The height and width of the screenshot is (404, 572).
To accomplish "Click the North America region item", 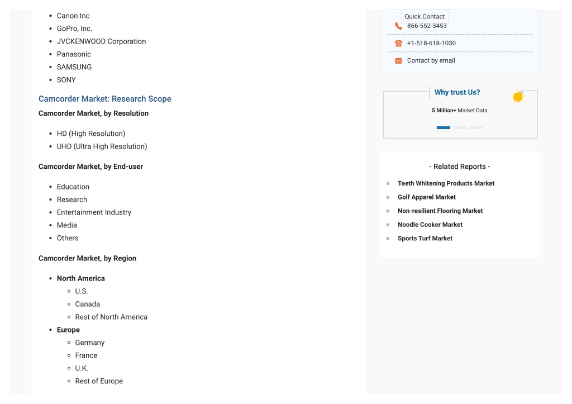I will [80, 278].
